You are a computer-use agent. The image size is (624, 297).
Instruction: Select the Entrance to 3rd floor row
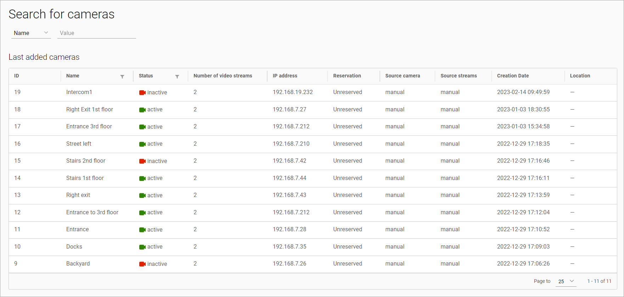tap(92, 212)
